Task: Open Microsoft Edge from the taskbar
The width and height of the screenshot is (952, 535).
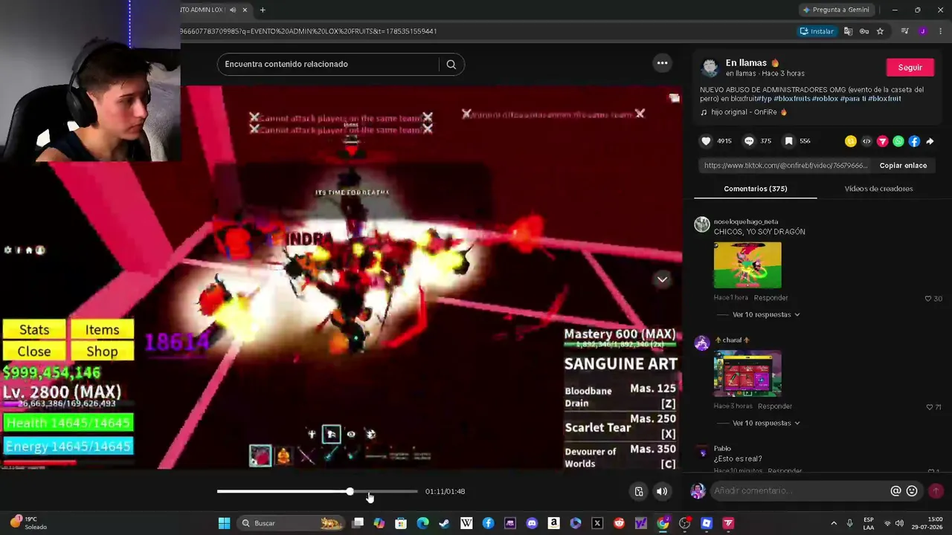Action: pos(422,523)
